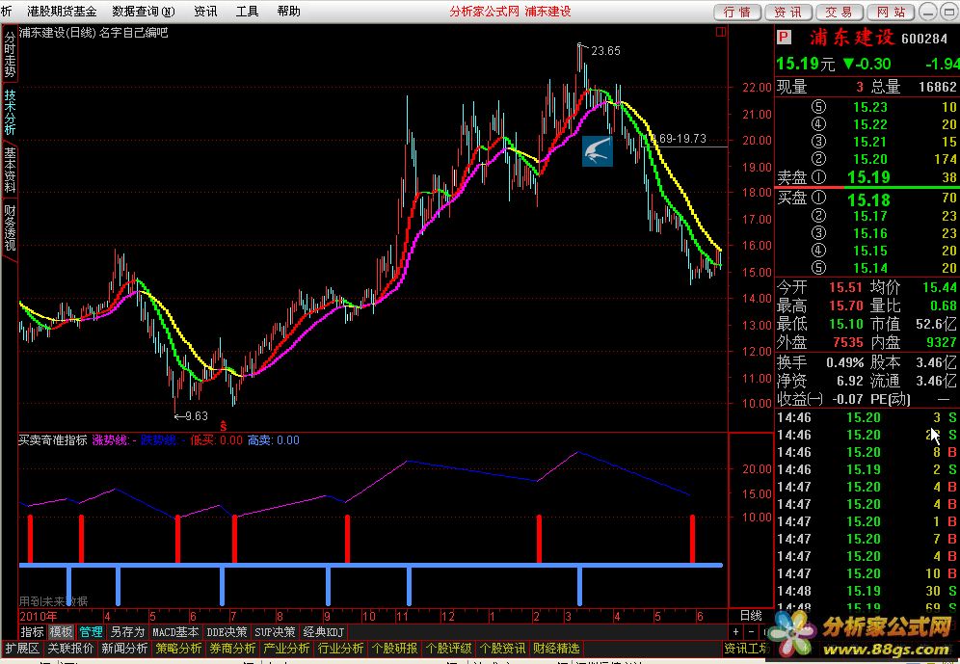Click the 9.63 low price label
This screenshot has height=664, width=960.
(x=196, y=416)
